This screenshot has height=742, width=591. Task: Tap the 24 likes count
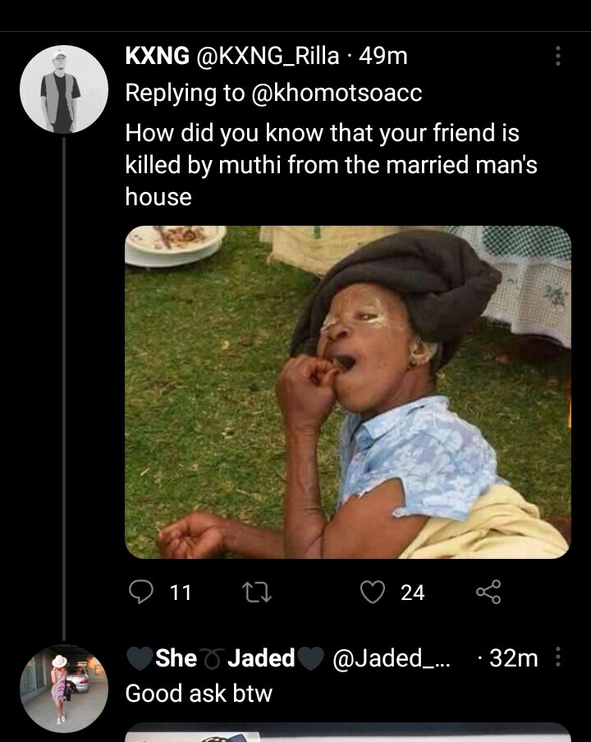click(x=412, y=592)
